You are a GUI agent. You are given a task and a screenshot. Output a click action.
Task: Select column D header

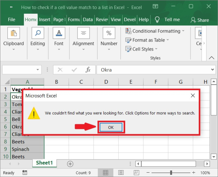pyautogui.click(x=106, y=82)
